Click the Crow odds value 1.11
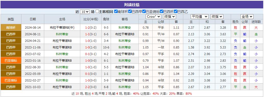Image resolution: width=264 pixels, height=97 pixels. click(x=176, y=28)
